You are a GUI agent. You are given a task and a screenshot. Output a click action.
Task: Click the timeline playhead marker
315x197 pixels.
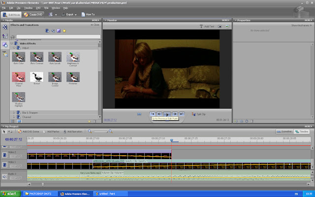tap(172, 140)
